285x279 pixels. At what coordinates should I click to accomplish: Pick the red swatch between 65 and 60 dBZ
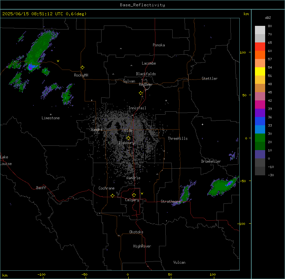(260, 47)
